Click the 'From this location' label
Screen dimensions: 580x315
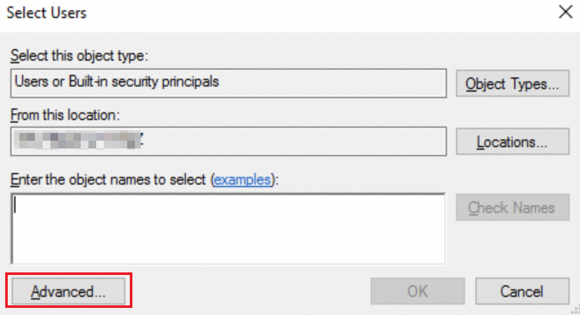pos(65,115)
